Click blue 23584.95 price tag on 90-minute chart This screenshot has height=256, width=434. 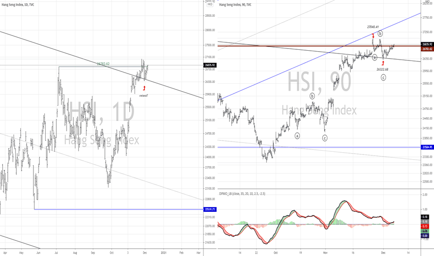[x=427, y=147]
